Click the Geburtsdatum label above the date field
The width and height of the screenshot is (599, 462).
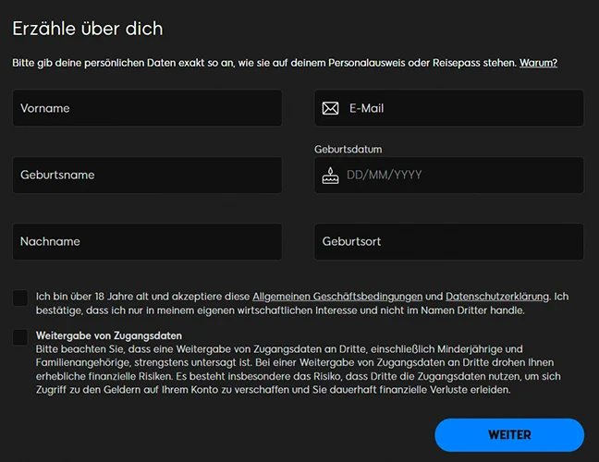[x=348, y=149]
